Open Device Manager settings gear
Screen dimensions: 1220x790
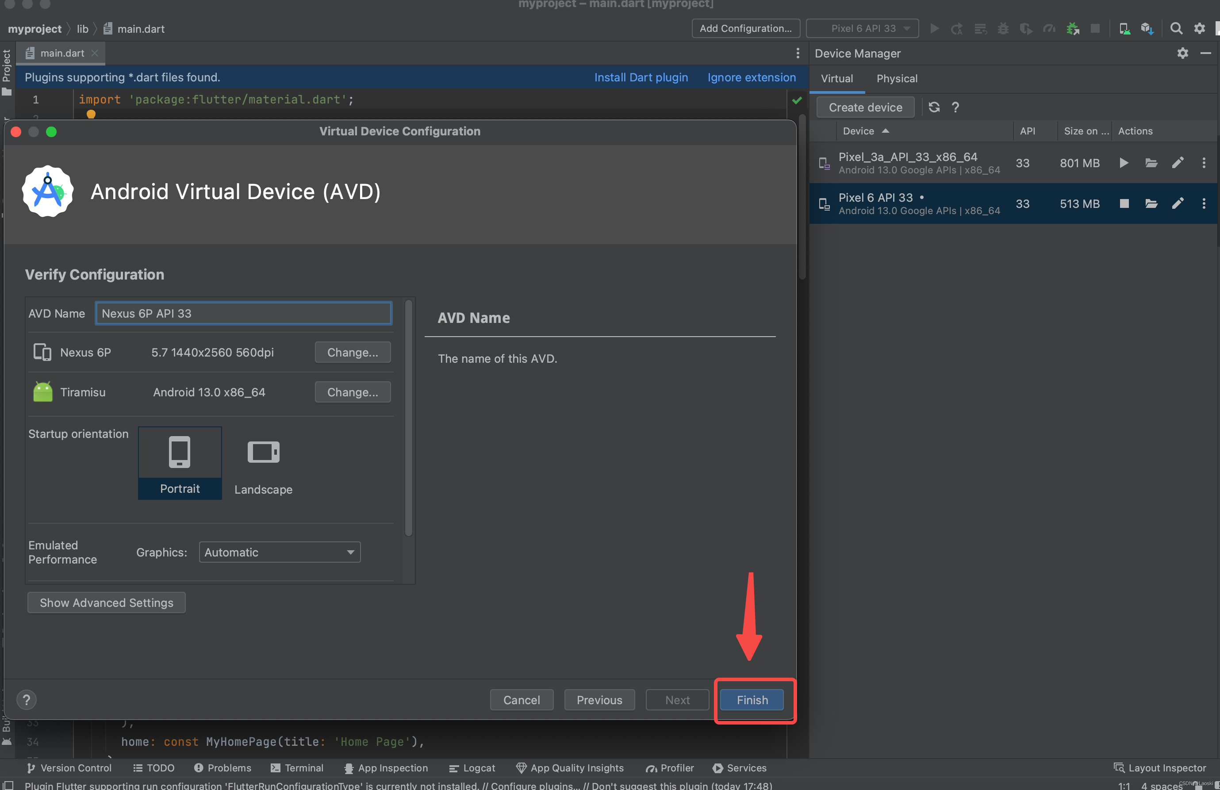(x=1182, y=54)
